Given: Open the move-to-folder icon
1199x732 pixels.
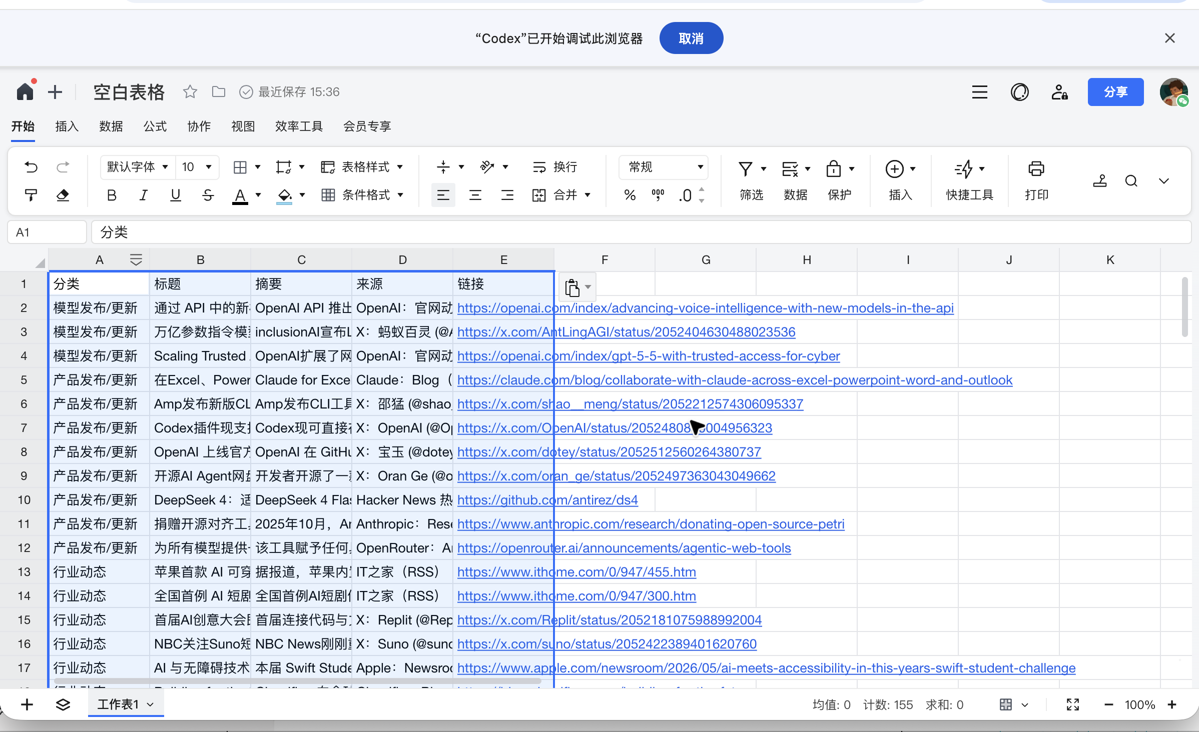Looking at the screenshot, I should (x=219, y=92).
